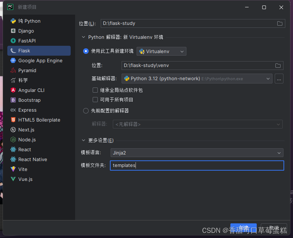
Task: Pick the Angular CLI icon
Action: click(x=13, y=90)
